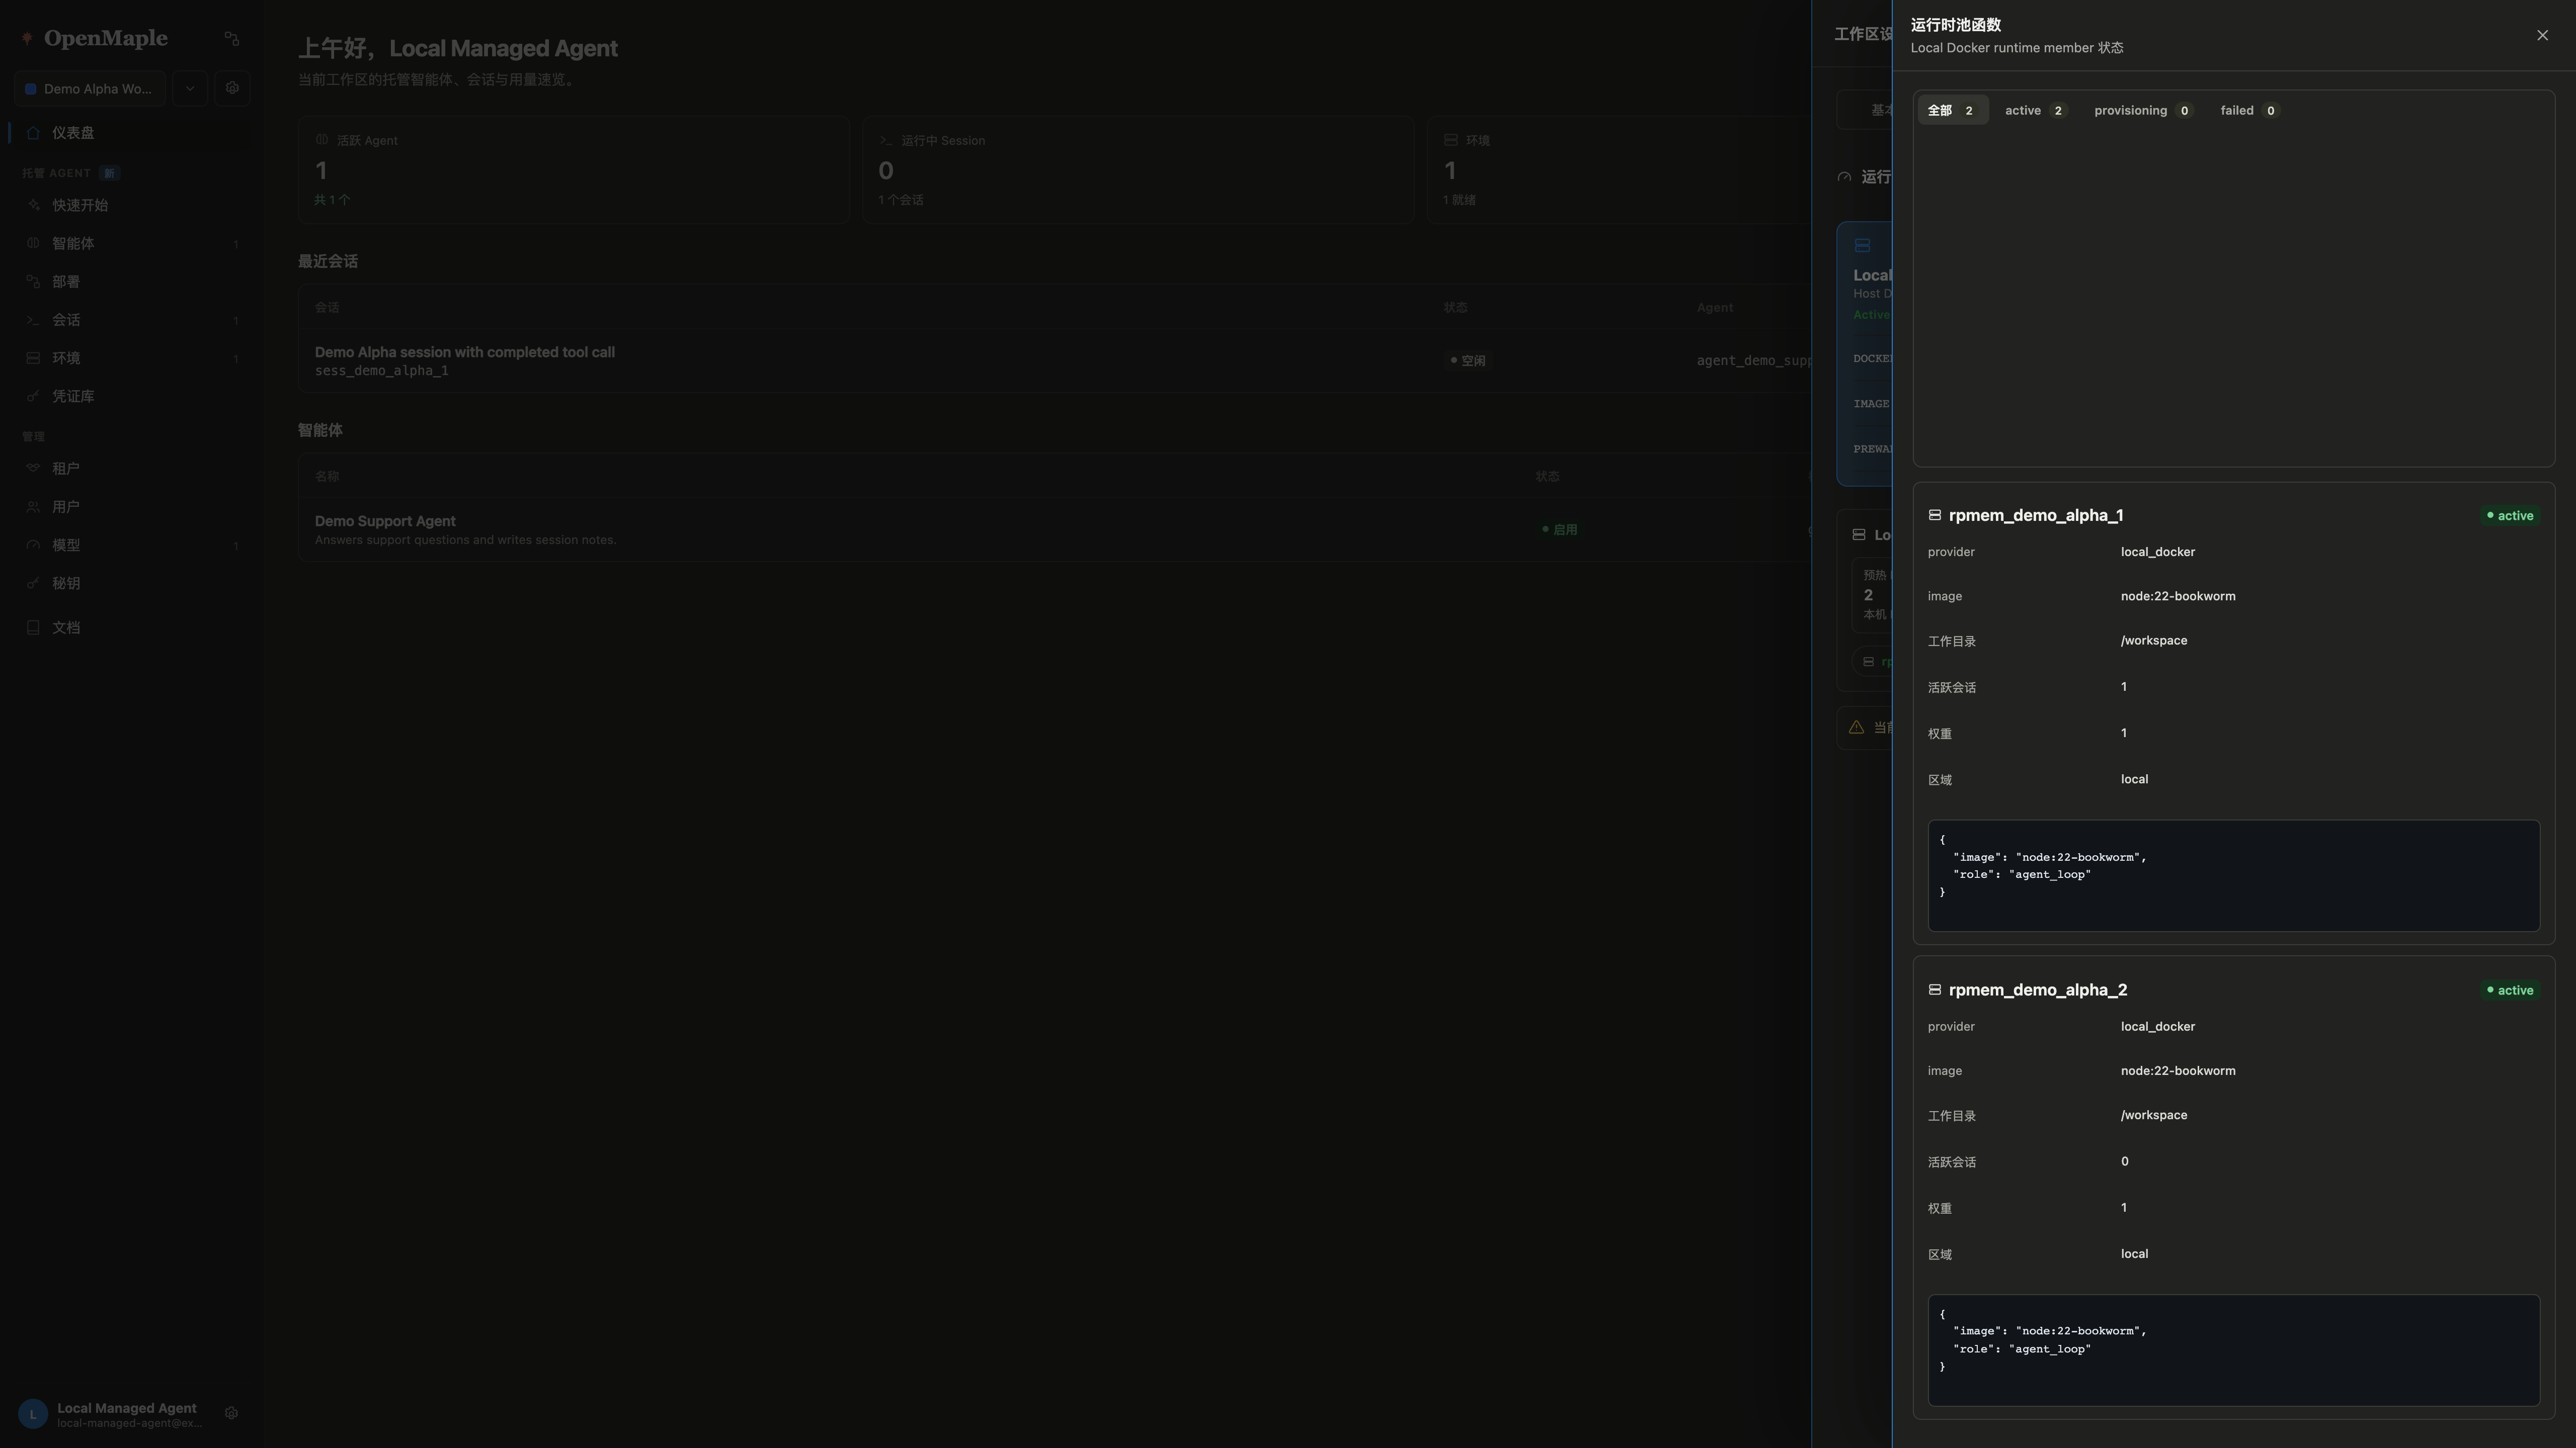Click the 运行中 Session stat card
Image resolution: width=2576 pixels, height=1448 pixels.
1138,170
